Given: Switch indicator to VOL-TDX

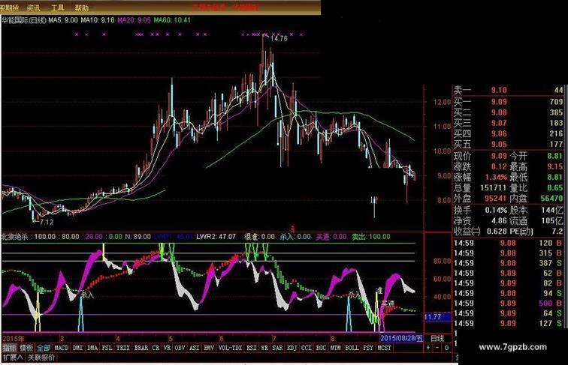Looking at the screenshot, I should (230, 348).
